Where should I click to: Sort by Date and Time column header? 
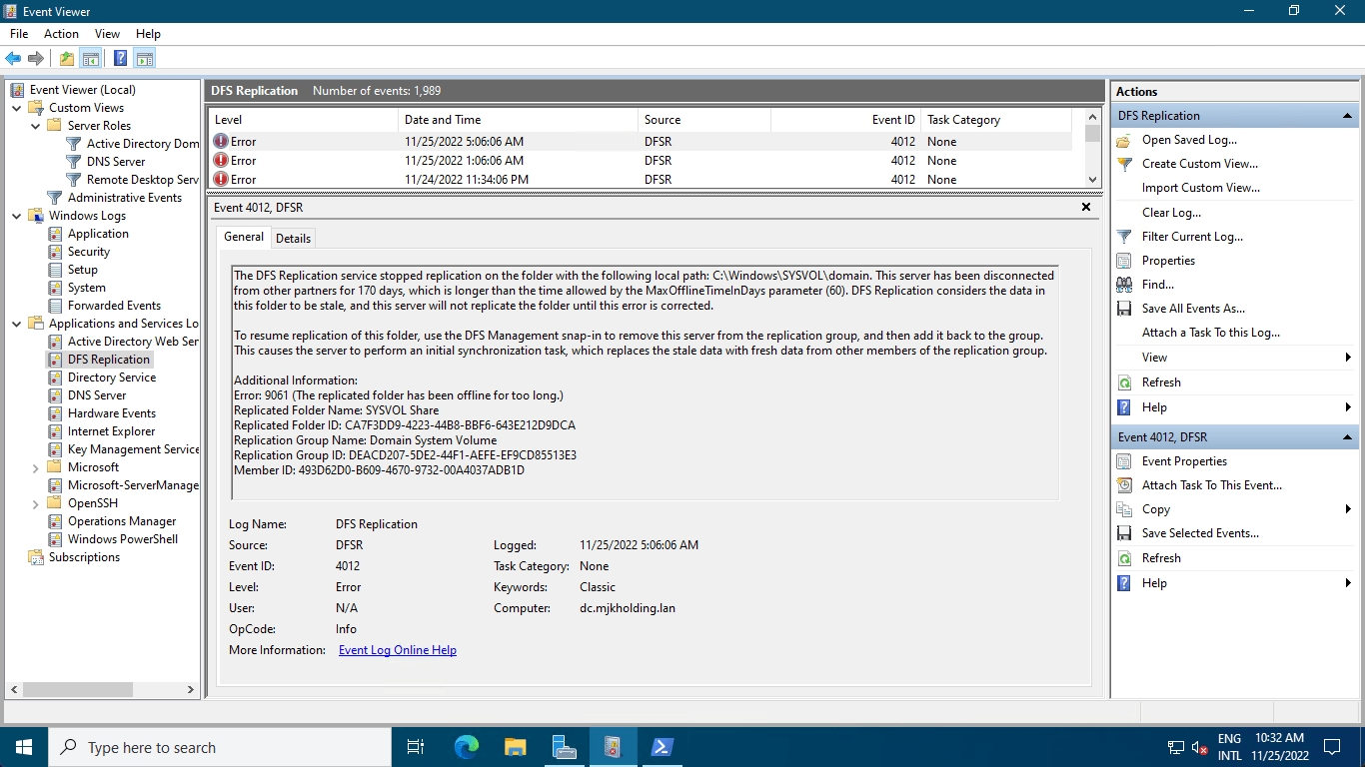[x=518, y=120]
